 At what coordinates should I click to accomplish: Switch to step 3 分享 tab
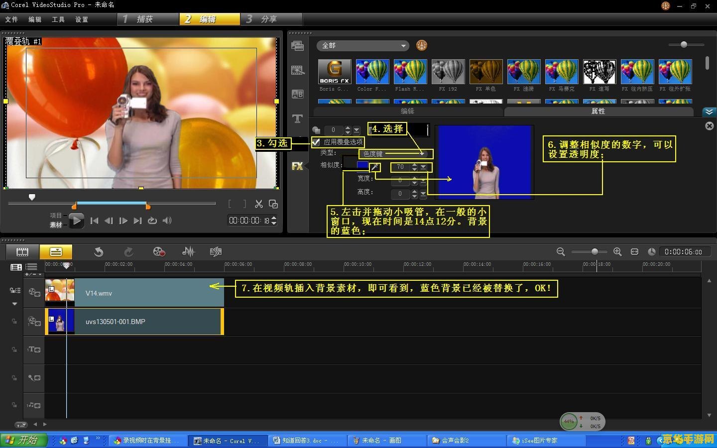pyautogui.click(x=271, y=19)
